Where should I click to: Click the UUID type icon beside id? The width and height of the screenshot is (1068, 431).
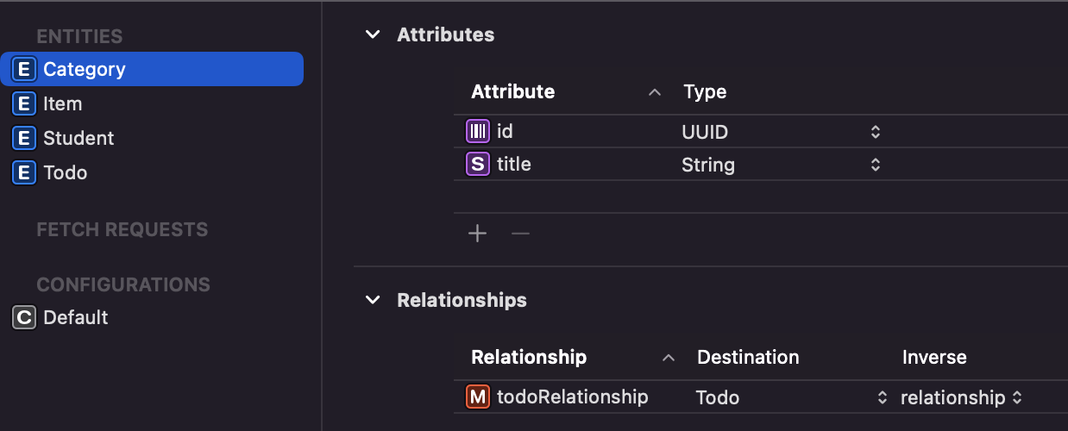pyautogui.click(x=477, y=131)
